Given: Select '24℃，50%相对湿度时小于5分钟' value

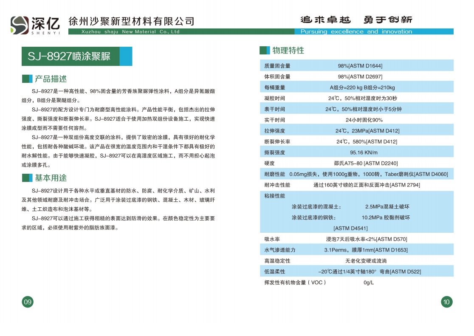Looking at the screenshot, I should (x=364, y=109).
